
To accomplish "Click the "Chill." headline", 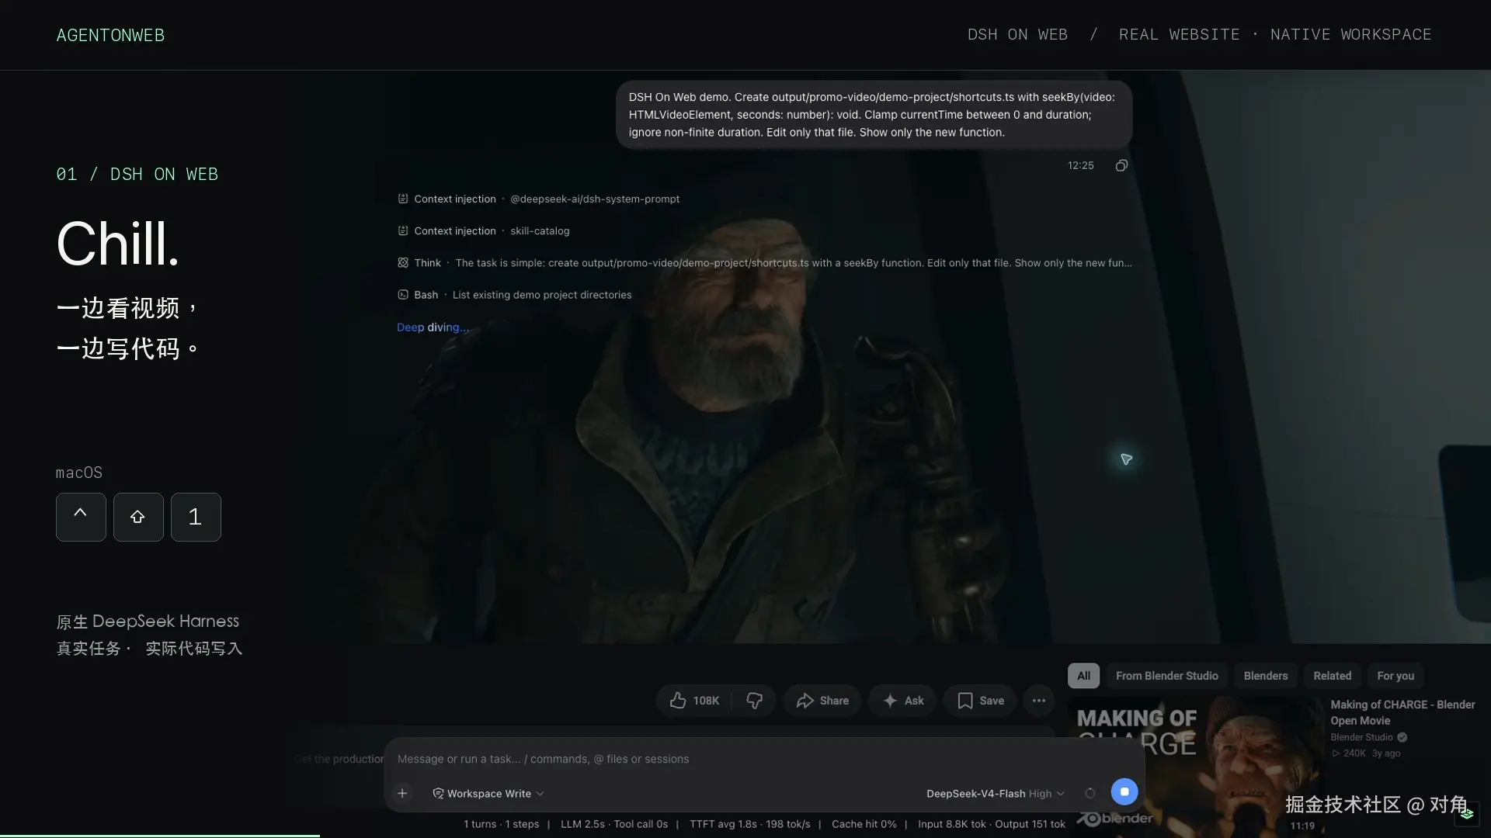I will 118,244.
